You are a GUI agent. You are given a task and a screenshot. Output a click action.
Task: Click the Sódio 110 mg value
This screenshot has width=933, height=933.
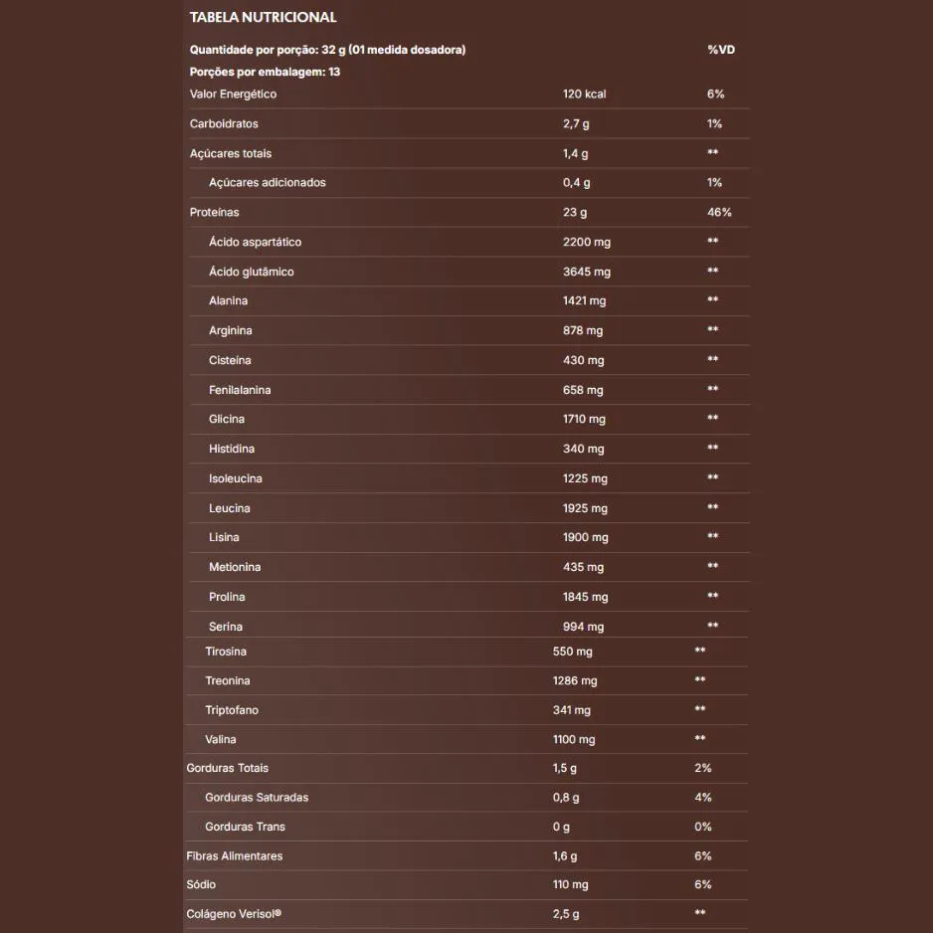pyautogui.click(x=570, y=885)
